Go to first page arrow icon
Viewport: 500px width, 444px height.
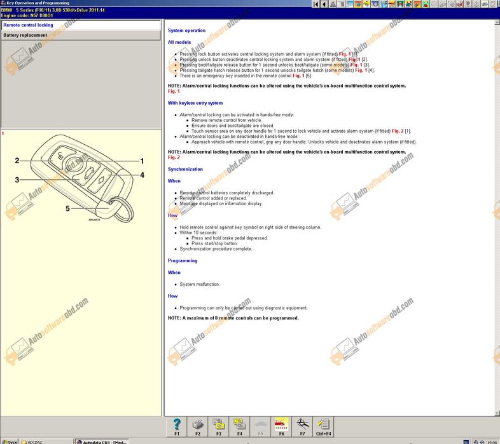(316, 4)
